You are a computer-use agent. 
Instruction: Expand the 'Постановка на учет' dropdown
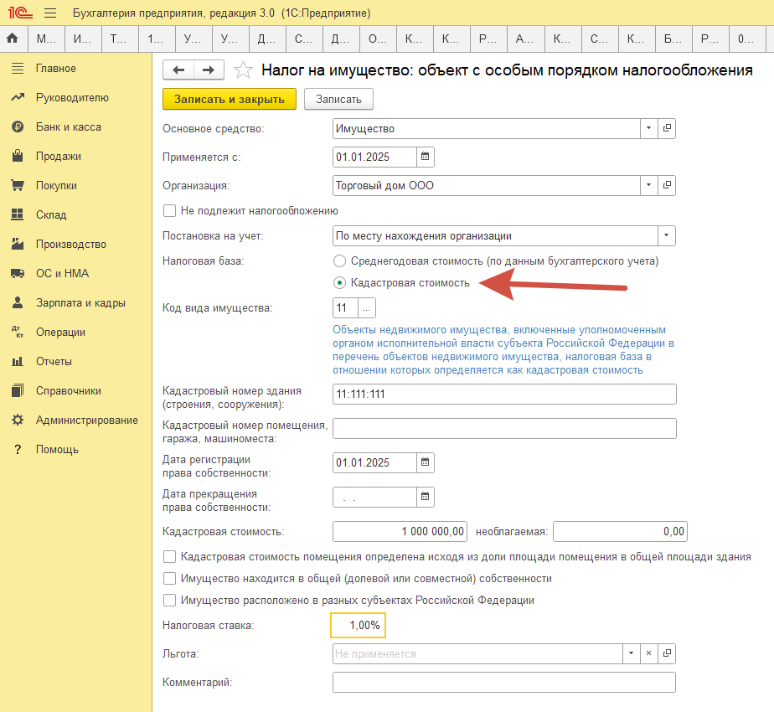click(667, 236)
